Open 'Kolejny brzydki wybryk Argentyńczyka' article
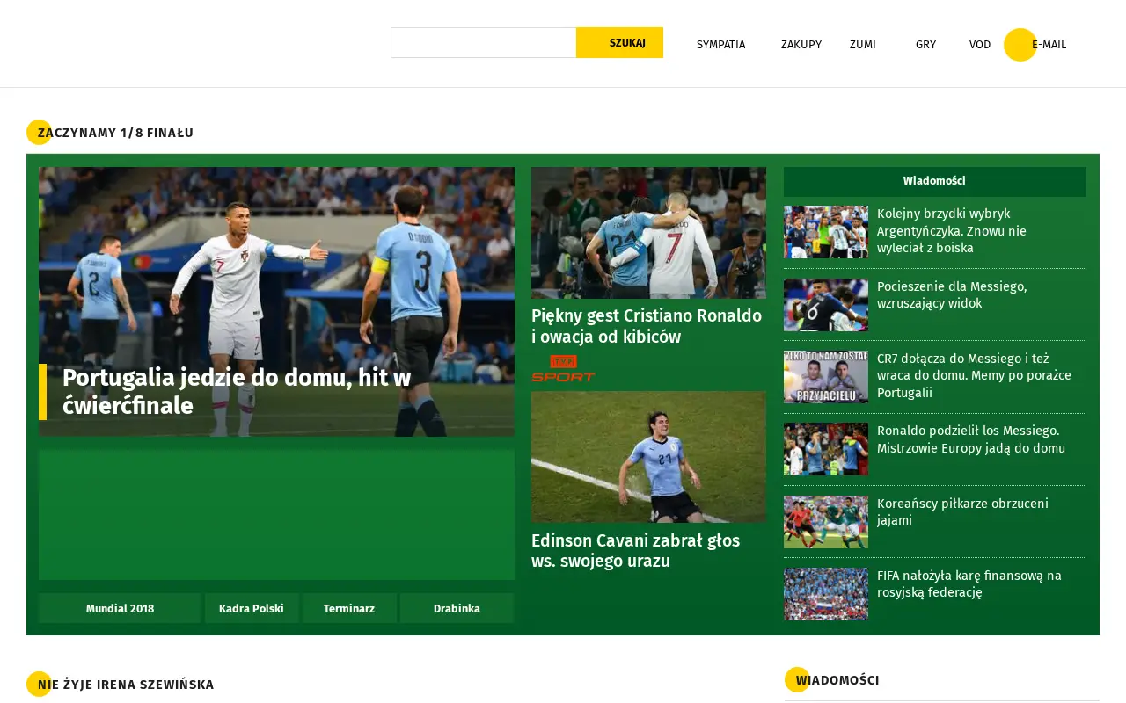 click(x=952, y=231)
